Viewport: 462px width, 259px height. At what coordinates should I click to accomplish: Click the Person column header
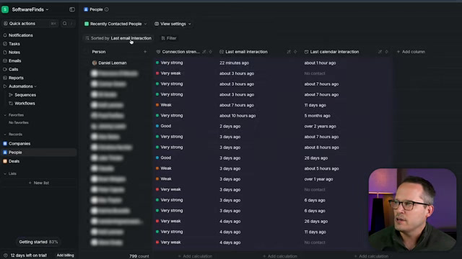point(99,52)
